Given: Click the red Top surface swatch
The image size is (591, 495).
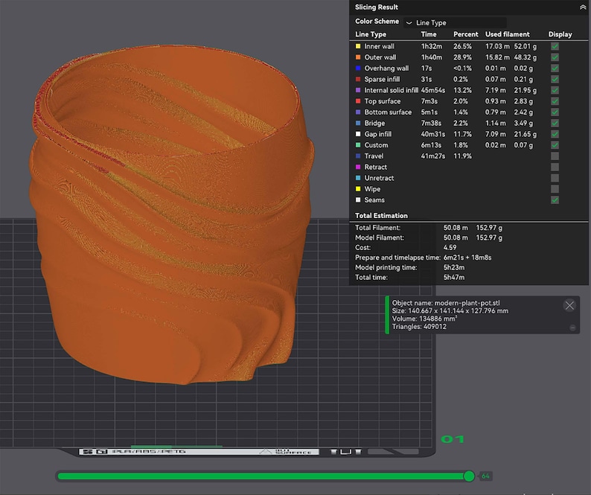Looking at the screenshot, I should [358, 101].
